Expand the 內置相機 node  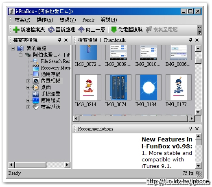(x=28, y=81)
